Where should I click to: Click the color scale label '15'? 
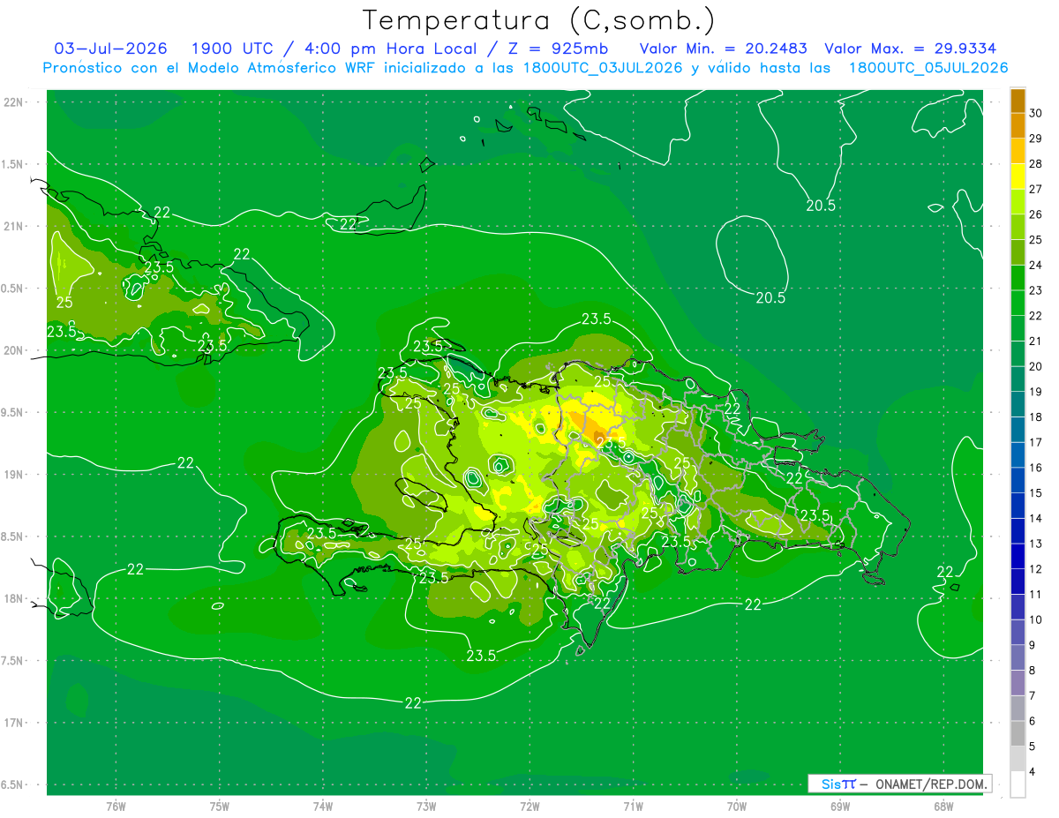[x=1036, y=493]
